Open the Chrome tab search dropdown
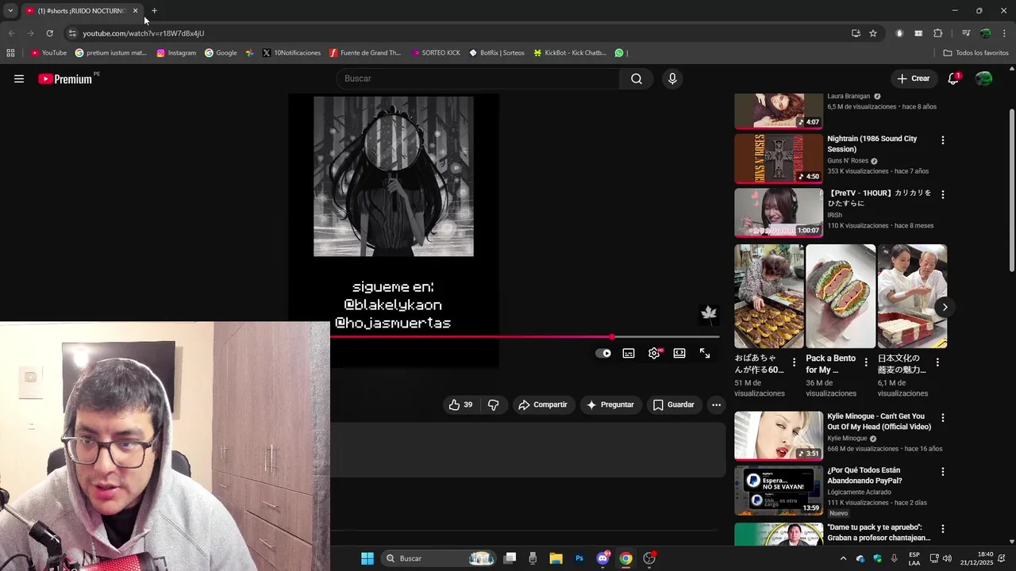 point(10,10)
